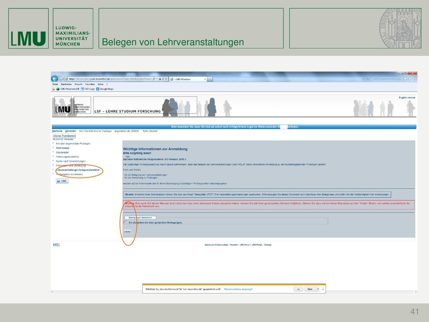
Task: Open the Google Maps bookmark
Action: [x=105, y=89]
